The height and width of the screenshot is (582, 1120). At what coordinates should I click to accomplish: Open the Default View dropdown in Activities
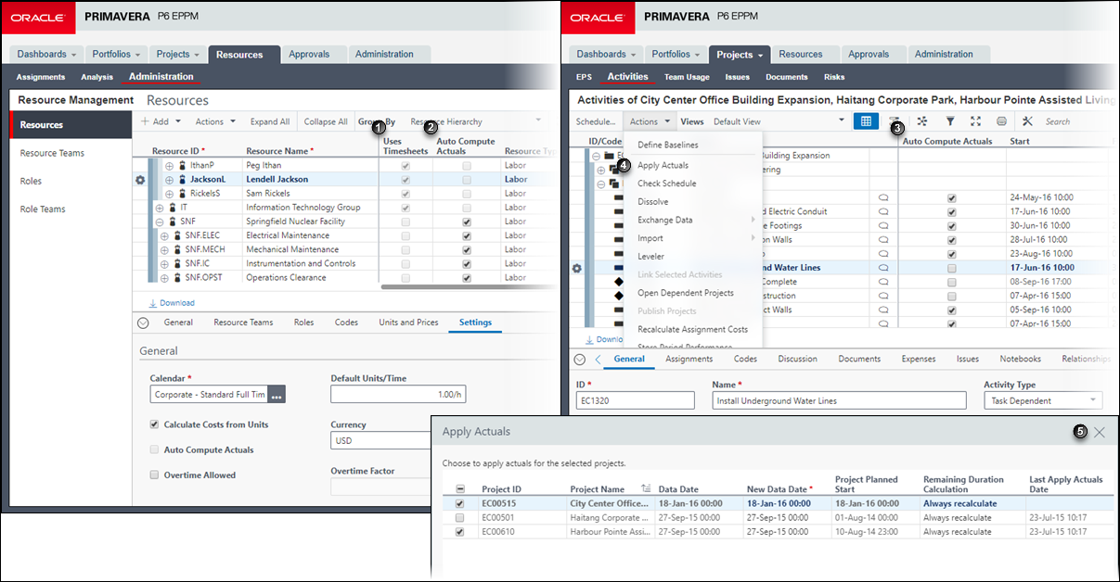tap(779, 121)
